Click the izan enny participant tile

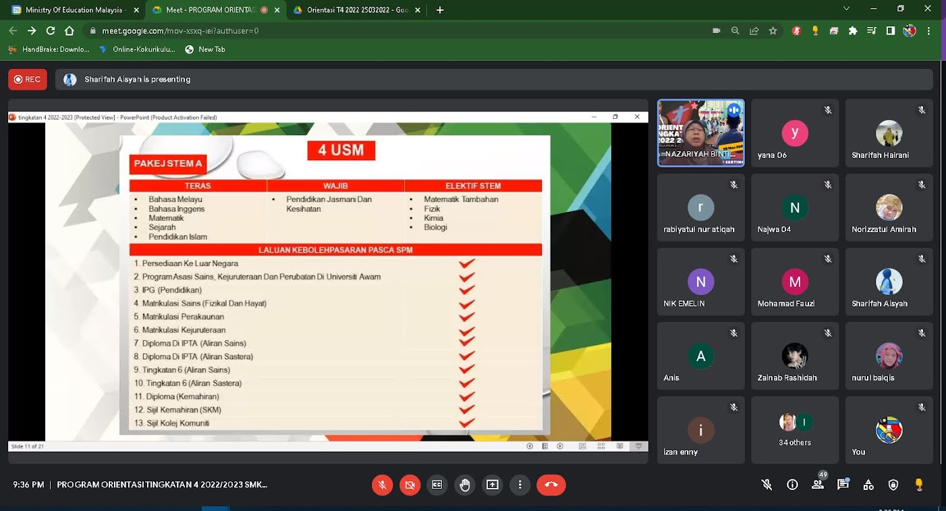click(x=701, y=430)
